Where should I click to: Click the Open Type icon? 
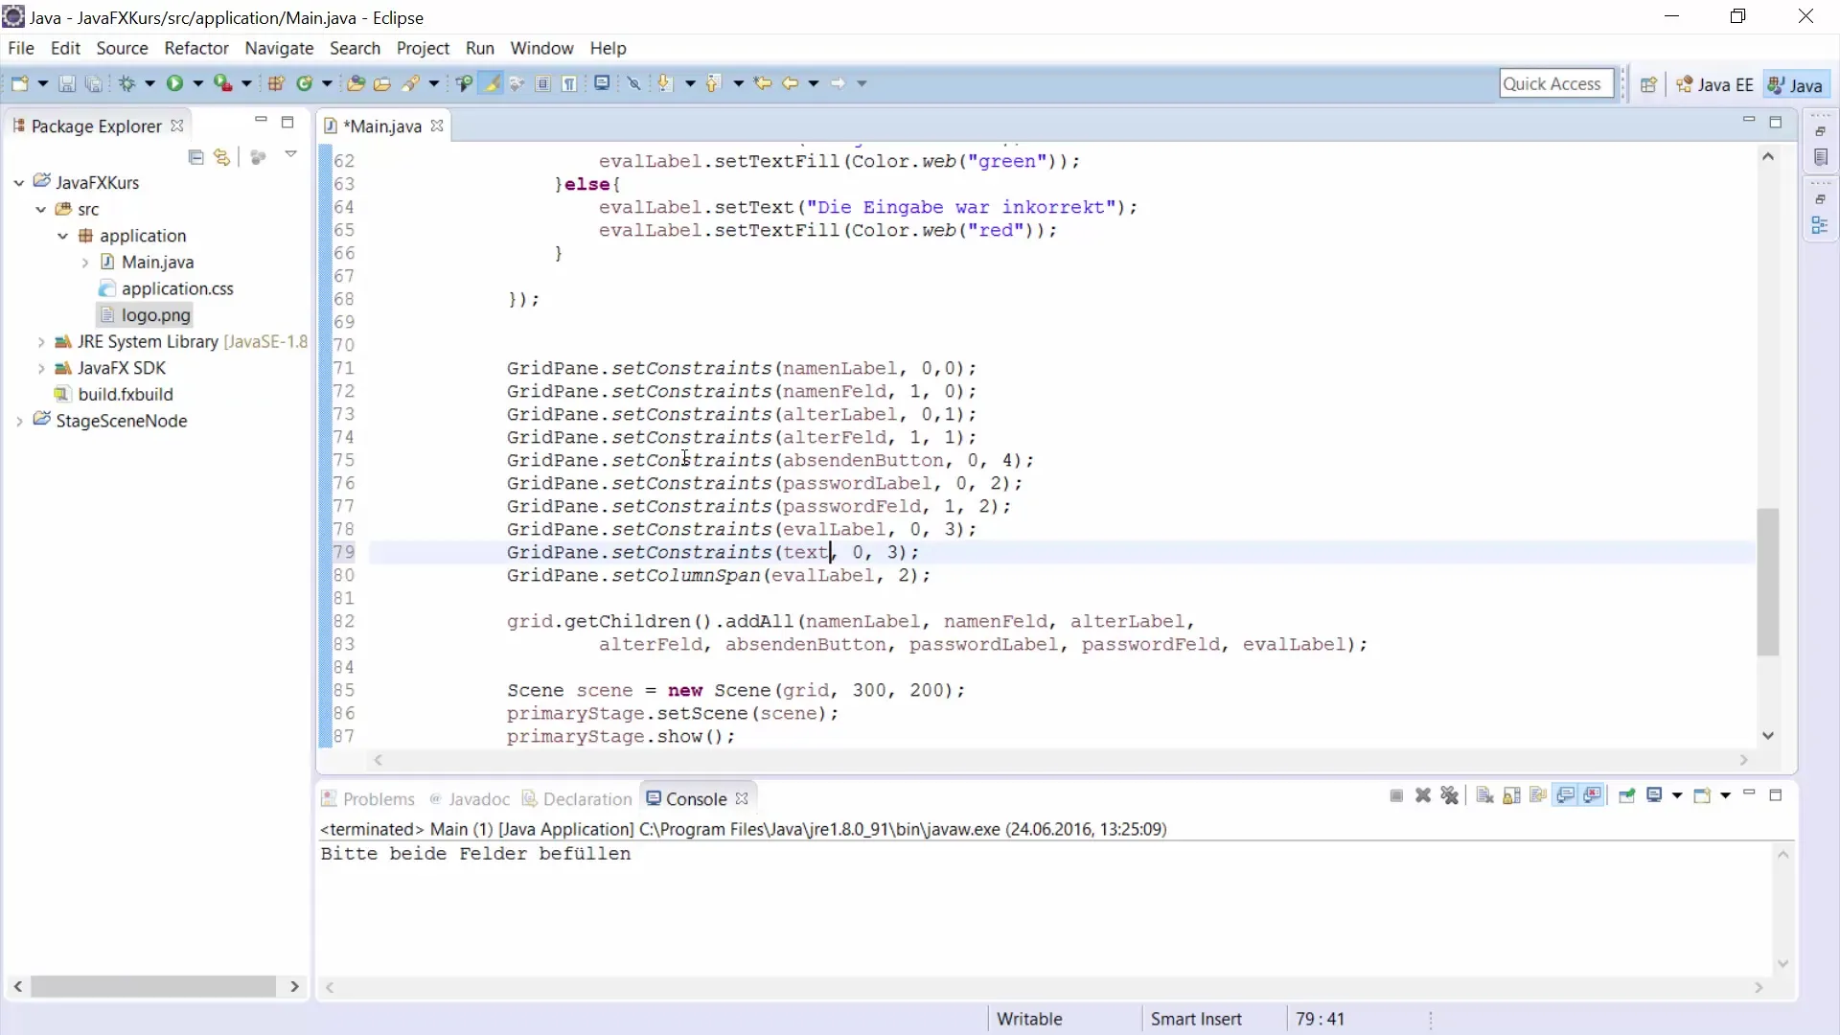click(x=356, y=83)
